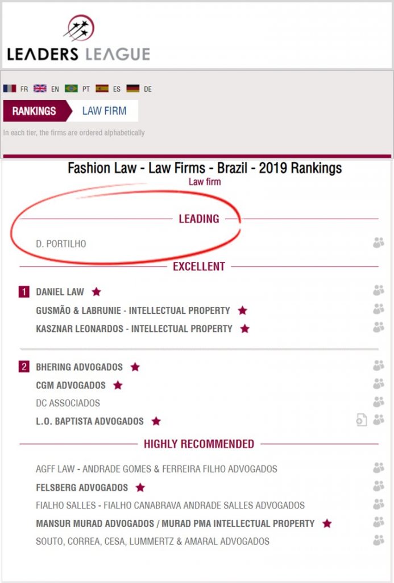Viewport: 394px width, 583px height.
Task: Click the page title Fashion Law rankings
Action: (x=205, y=169)
